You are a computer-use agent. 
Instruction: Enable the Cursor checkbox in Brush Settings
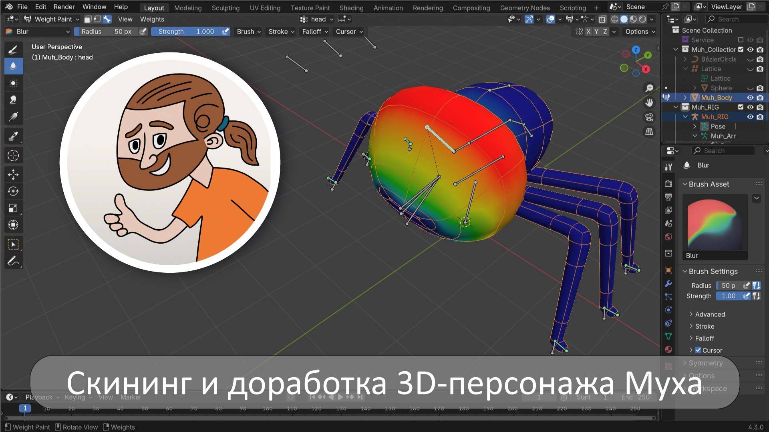click(698, 350)
